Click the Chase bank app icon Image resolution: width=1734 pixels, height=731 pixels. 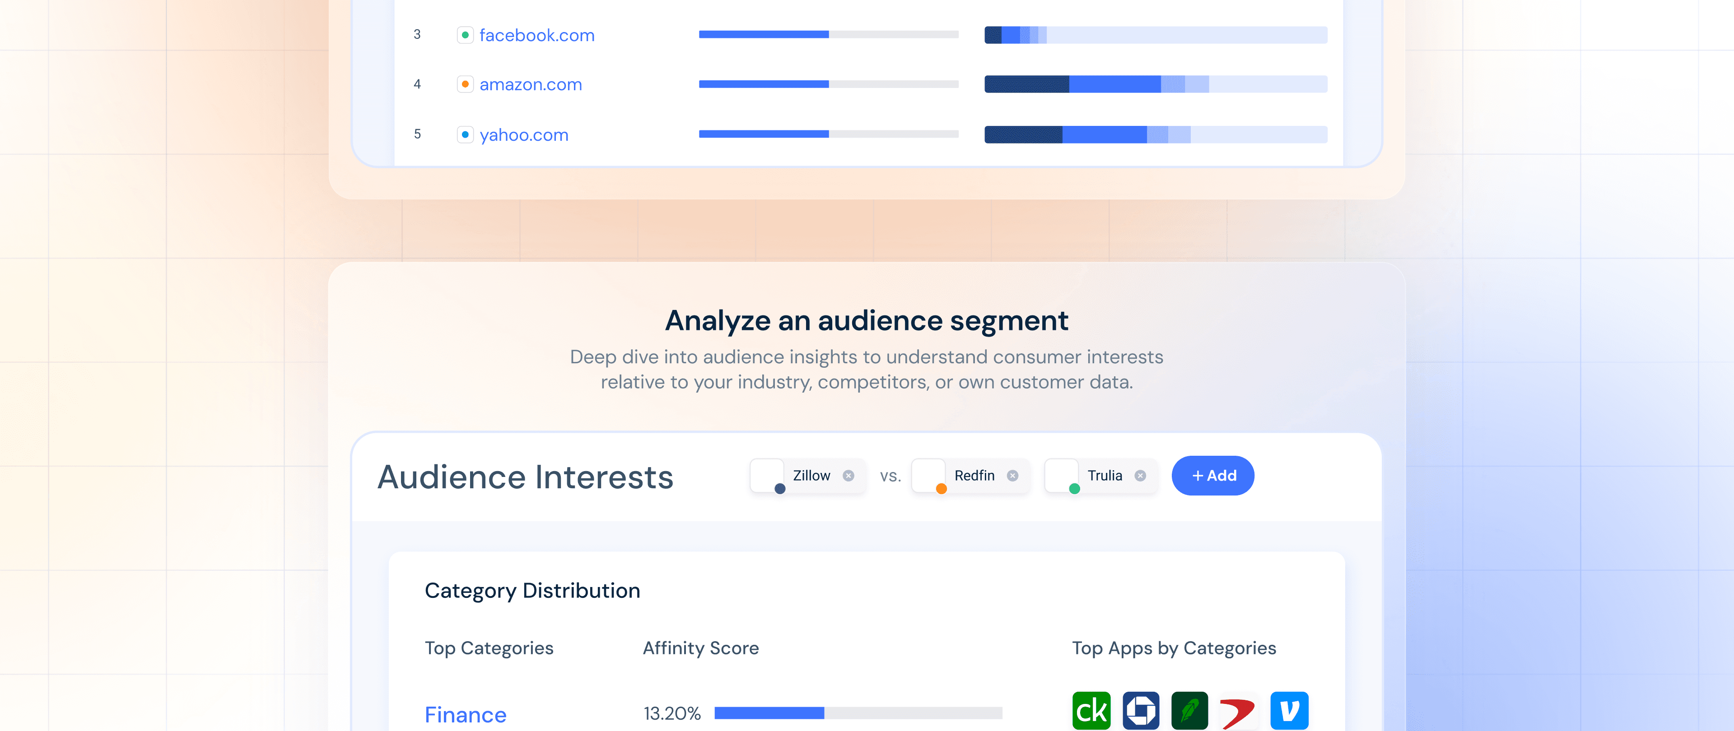(x=1141, y=710)
